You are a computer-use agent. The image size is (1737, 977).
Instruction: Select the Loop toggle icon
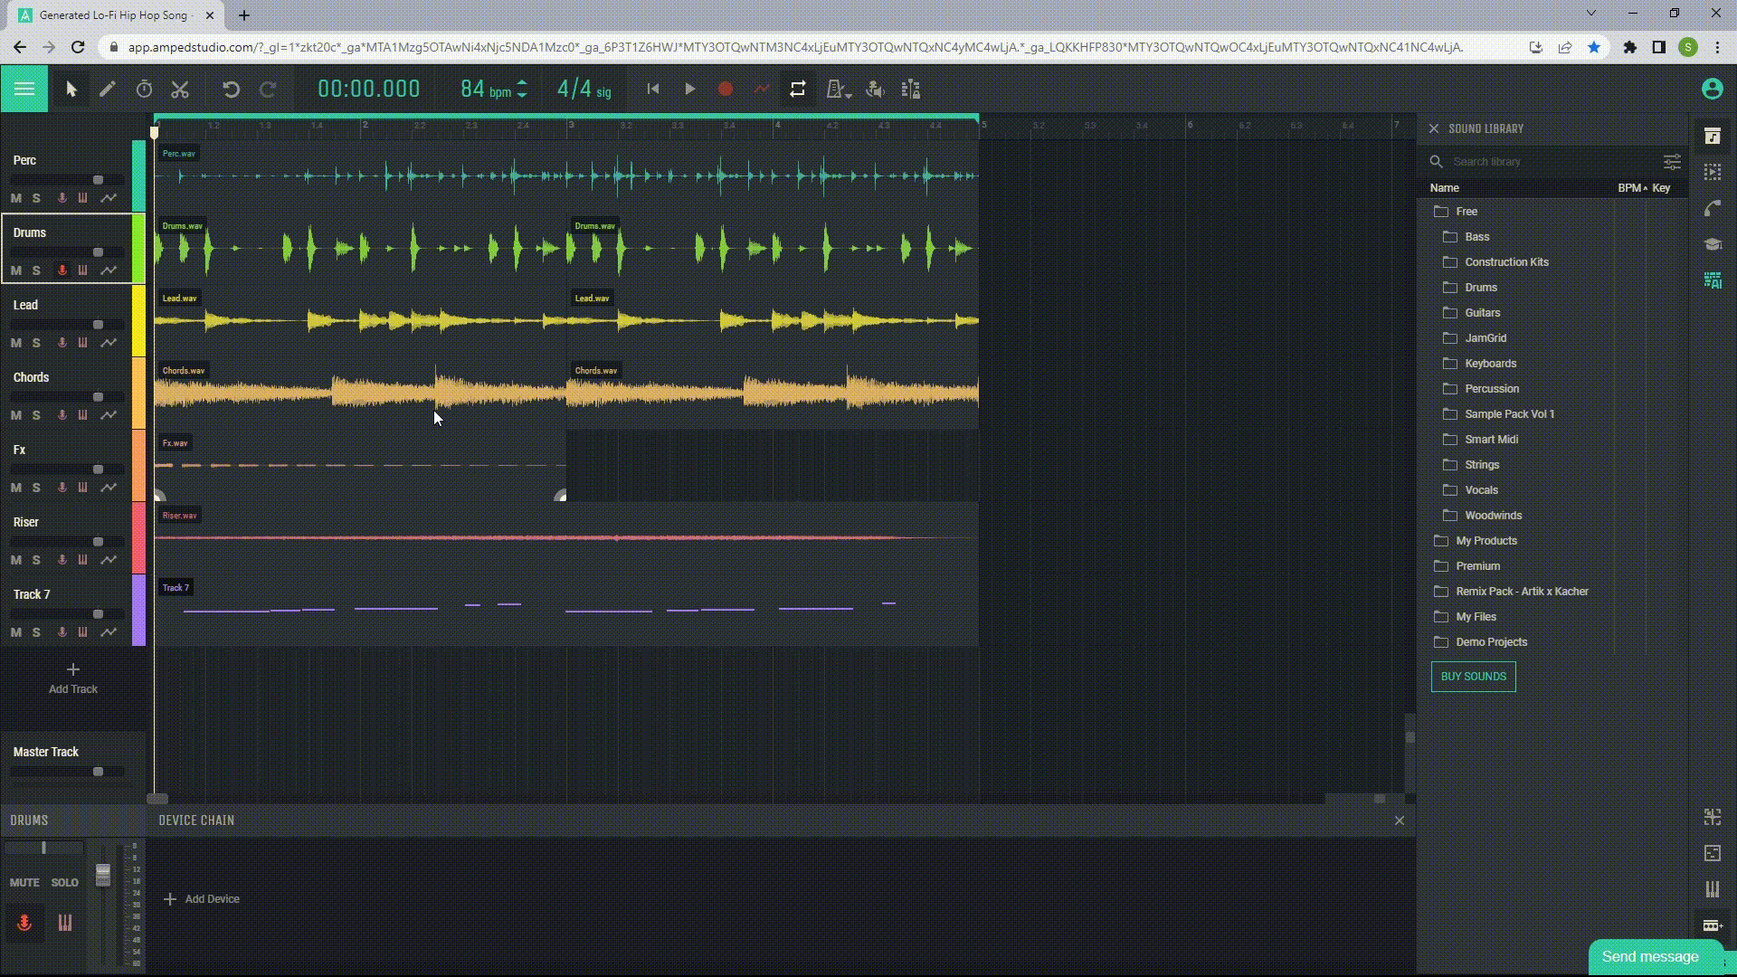(x=797, y=90)
